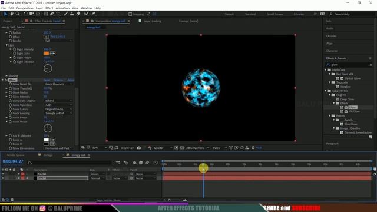Select the Horizontal Type tool
This screenshot has height=212, width=377.
click(58, 14)
